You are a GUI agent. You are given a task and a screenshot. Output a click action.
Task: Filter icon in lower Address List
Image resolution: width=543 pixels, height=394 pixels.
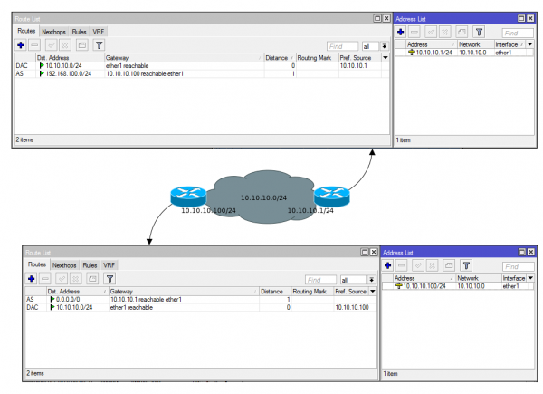466,265
